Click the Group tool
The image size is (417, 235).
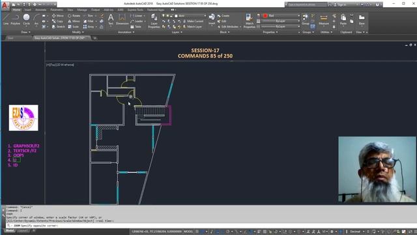pyautogui.click(x=306, y=20)
